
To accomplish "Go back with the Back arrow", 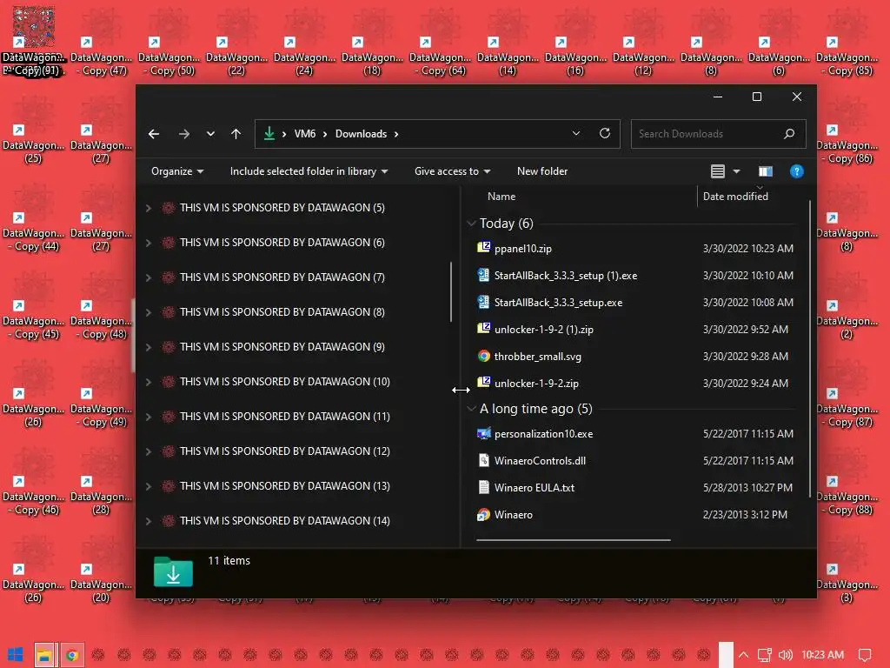I will (154, 134).
